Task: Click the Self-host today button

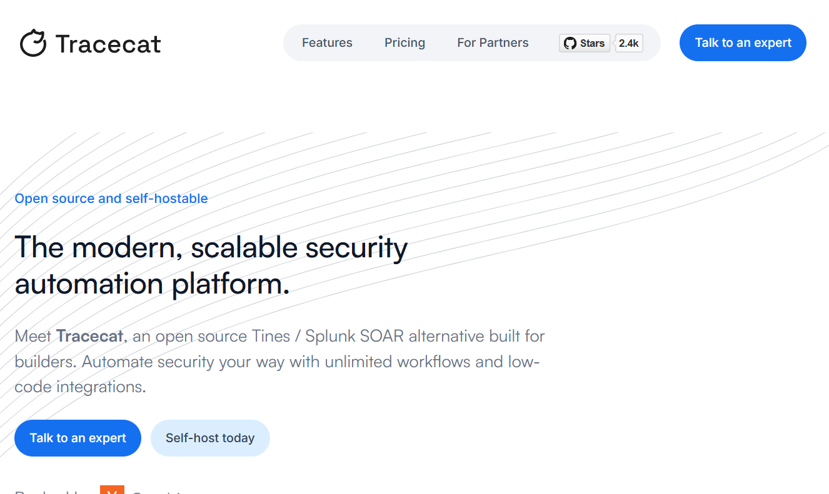Action: [210, 438]
